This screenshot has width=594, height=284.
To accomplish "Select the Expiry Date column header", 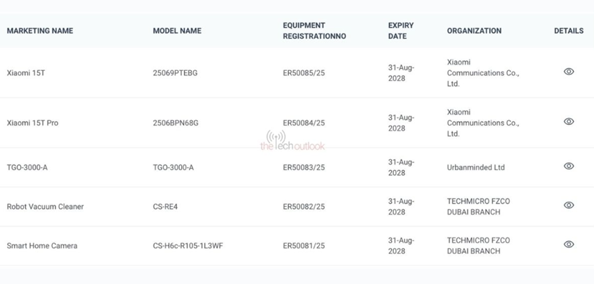I will point(401,31).
